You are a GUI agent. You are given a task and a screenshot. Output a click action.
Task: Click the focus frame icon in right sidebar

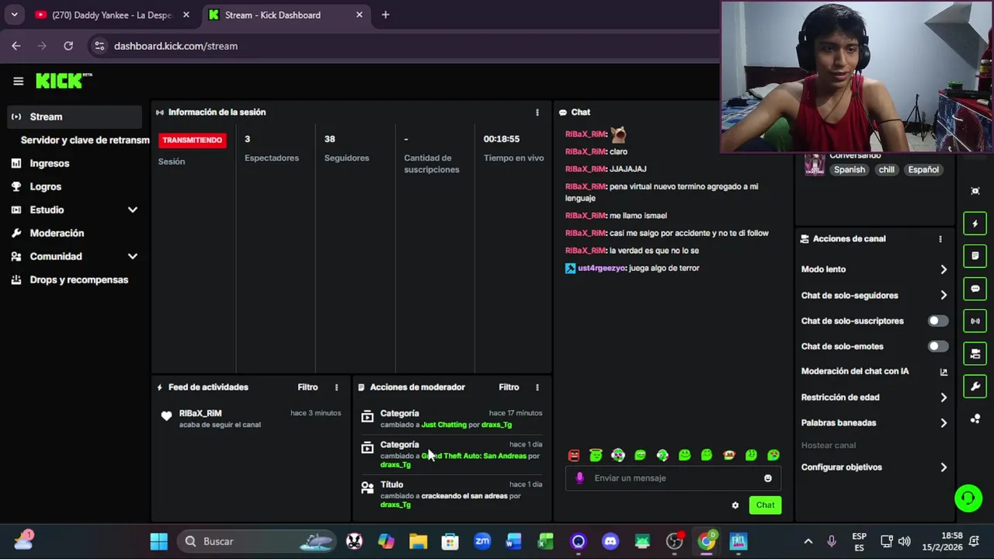pyautogui.click(x=975, y=191)
